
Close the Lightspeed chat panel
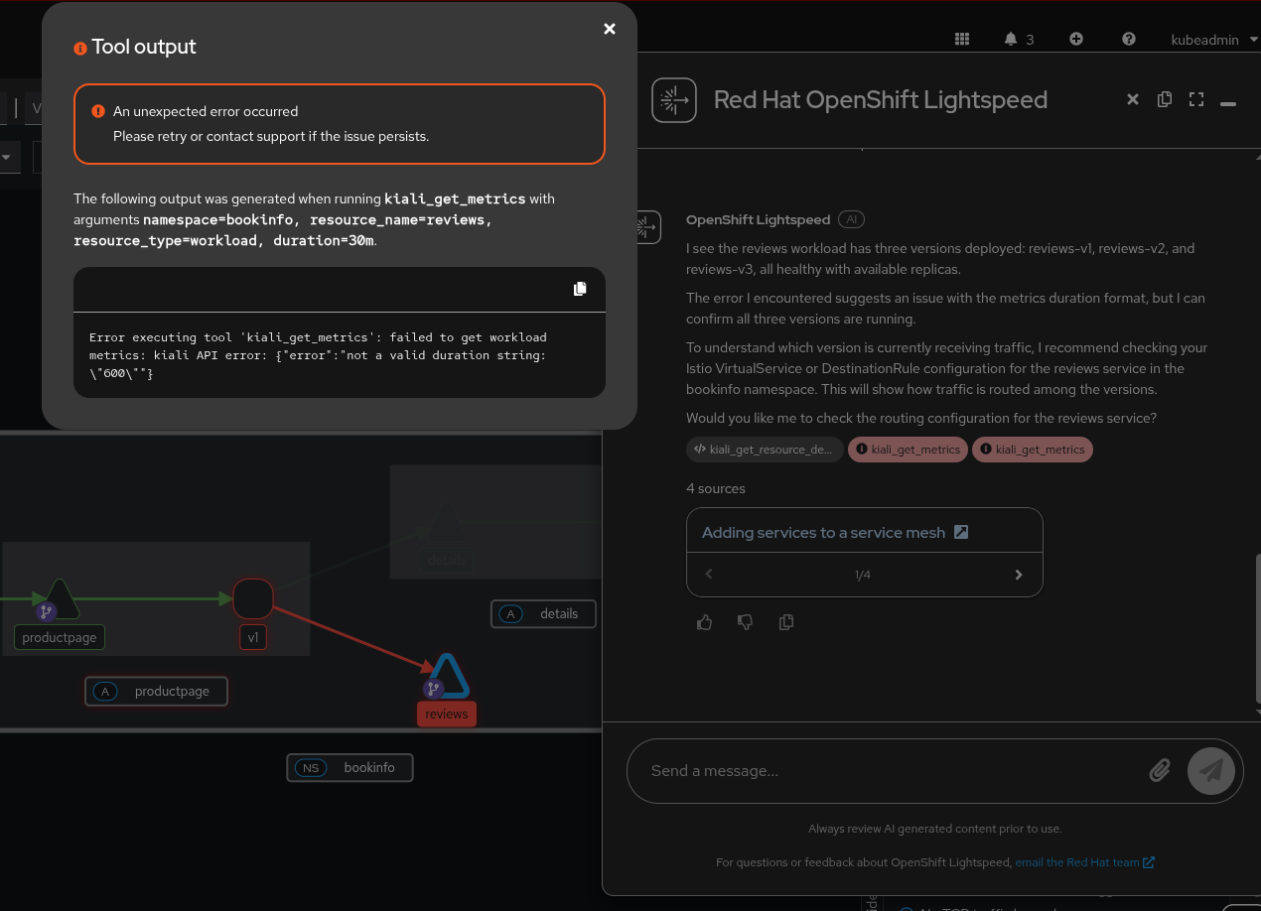click(1133, 99)
